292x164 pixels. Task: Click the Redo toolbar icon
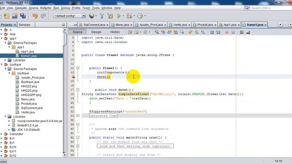pyautogui.click(x=43, y=16)
